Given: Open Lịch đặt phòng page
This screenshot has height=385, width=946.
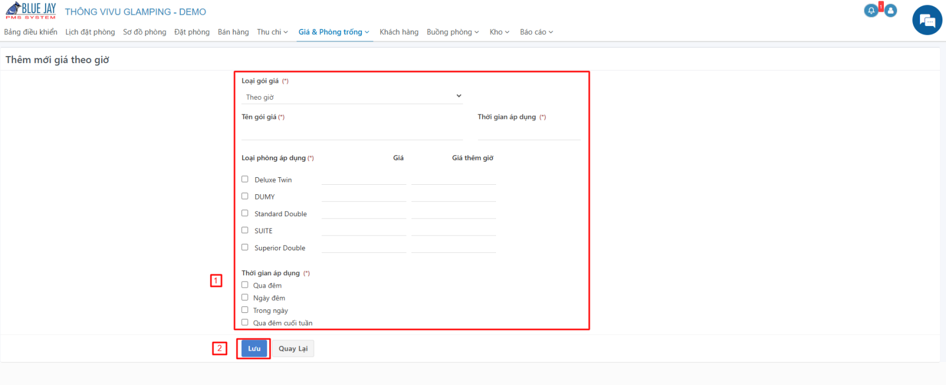Looking at the screenshot, I should [x=90, y=32].
